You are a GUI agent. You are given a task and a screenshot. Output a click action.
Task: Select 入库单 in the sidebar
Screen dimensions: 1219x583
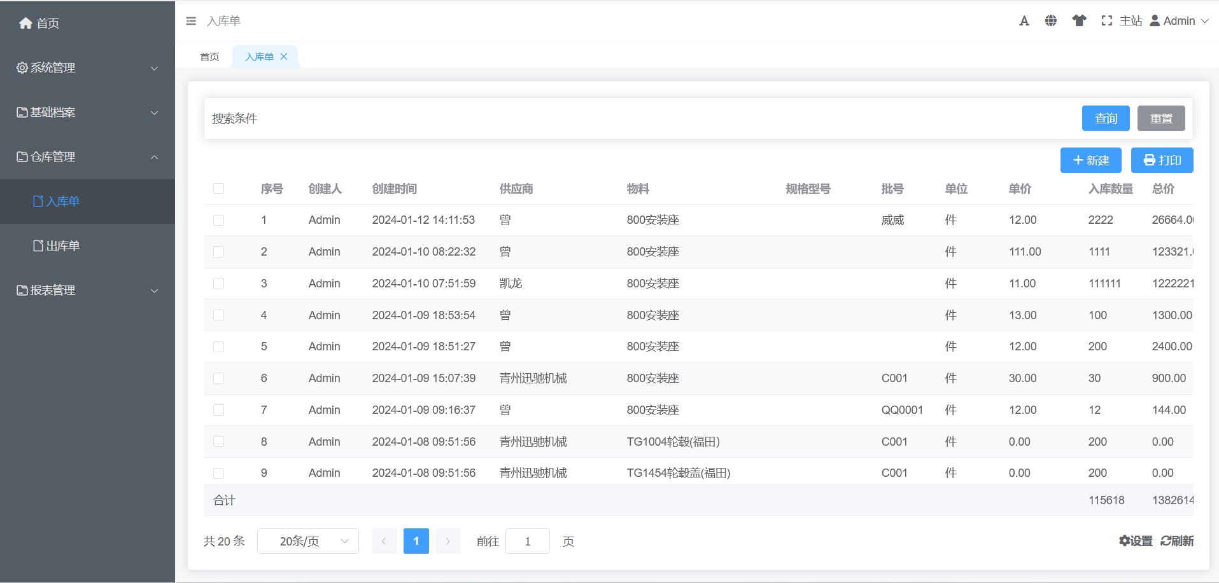coord(87,201)
